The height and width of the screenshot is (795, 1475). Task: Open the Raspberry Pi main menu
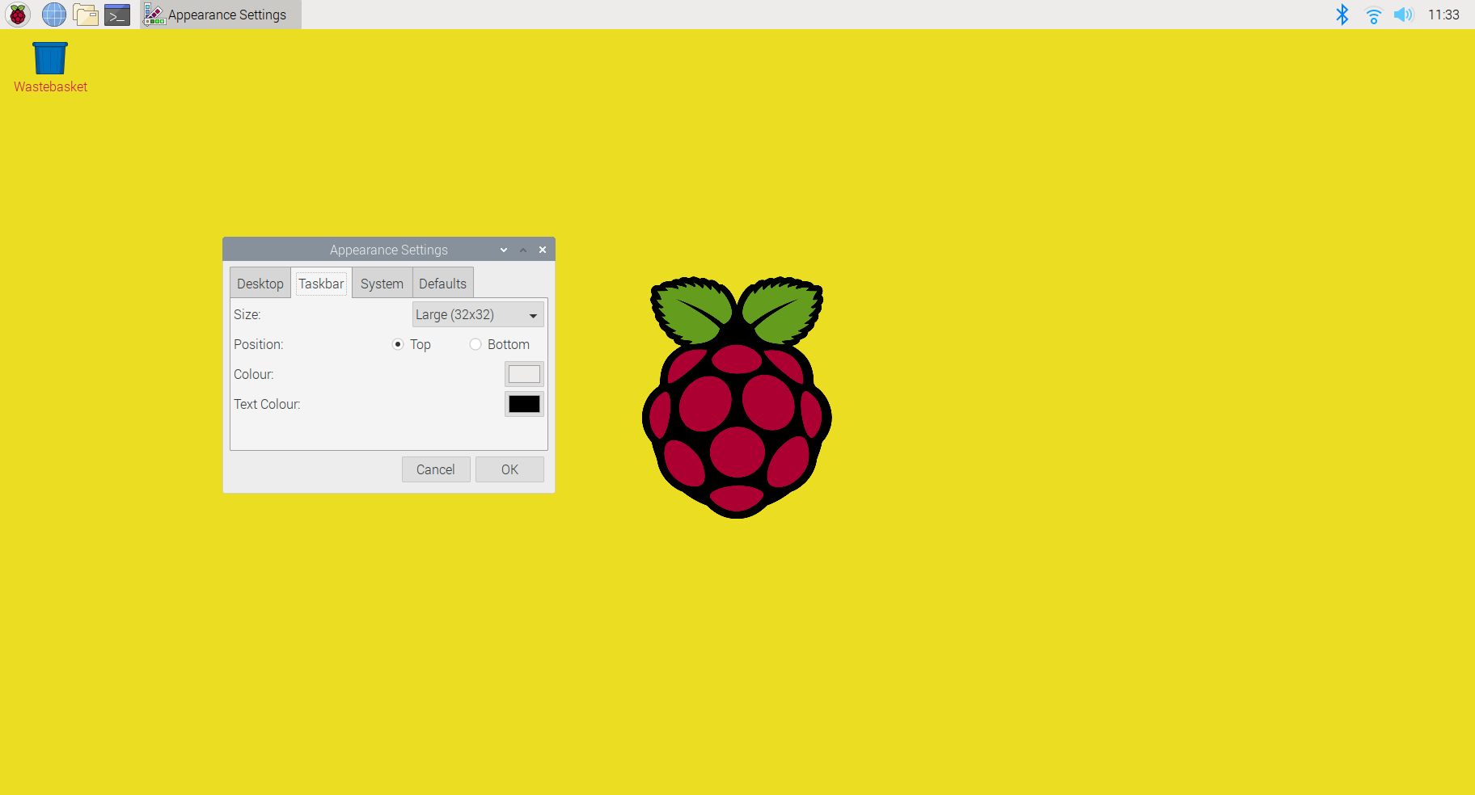[18, 15]
